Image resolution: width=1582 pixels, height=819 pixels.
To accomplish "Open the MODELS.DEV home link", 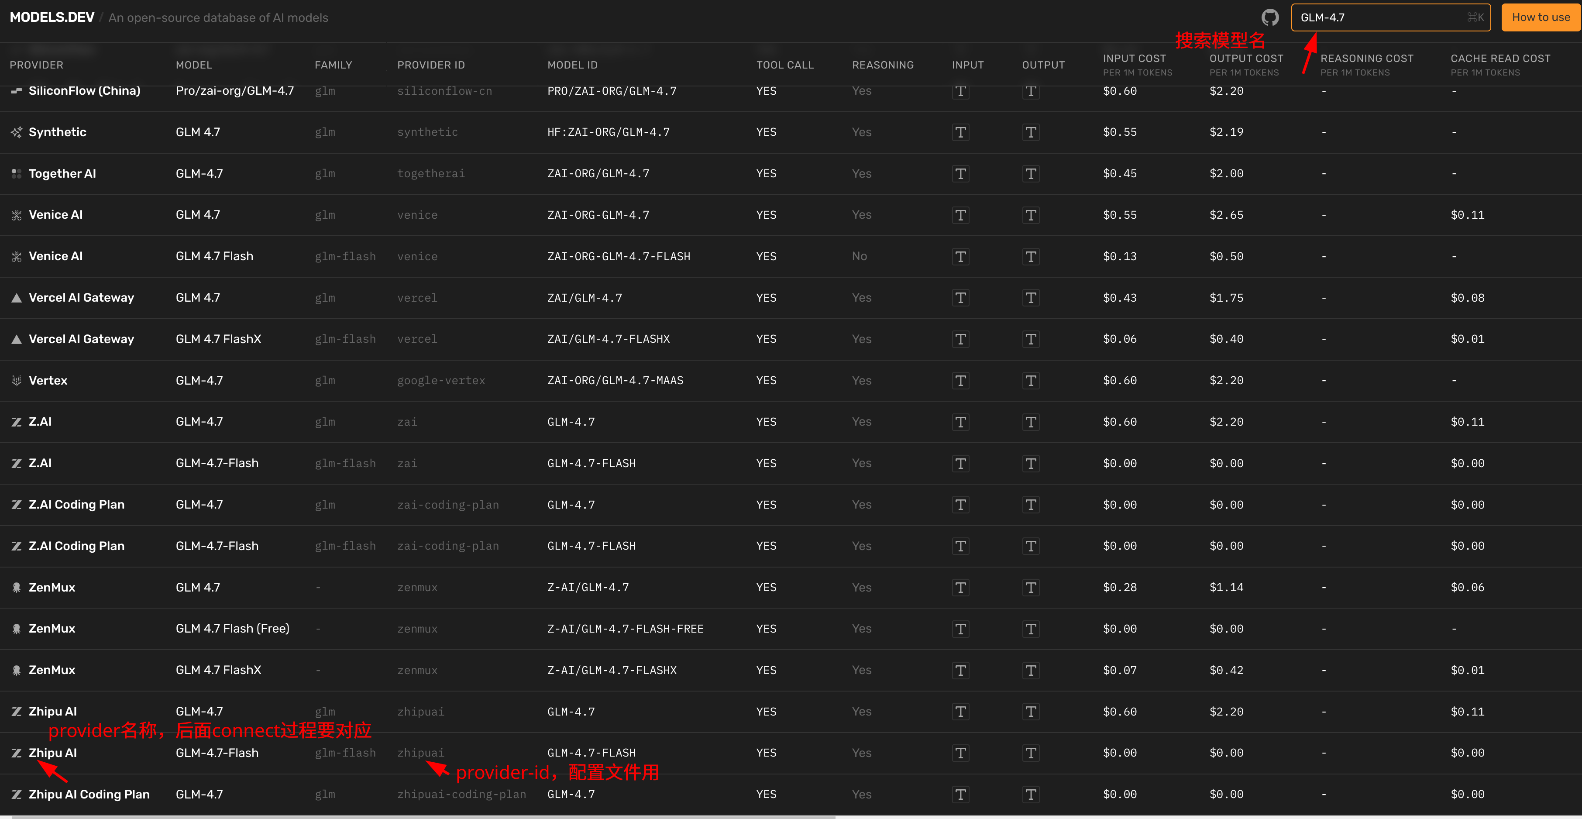I will pos(52,18).
